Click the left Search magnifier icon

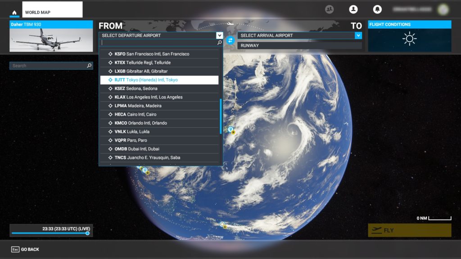(89, 66)
